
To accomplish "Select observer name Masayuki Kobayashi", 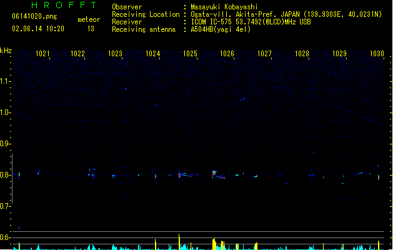I will [224, 7].
